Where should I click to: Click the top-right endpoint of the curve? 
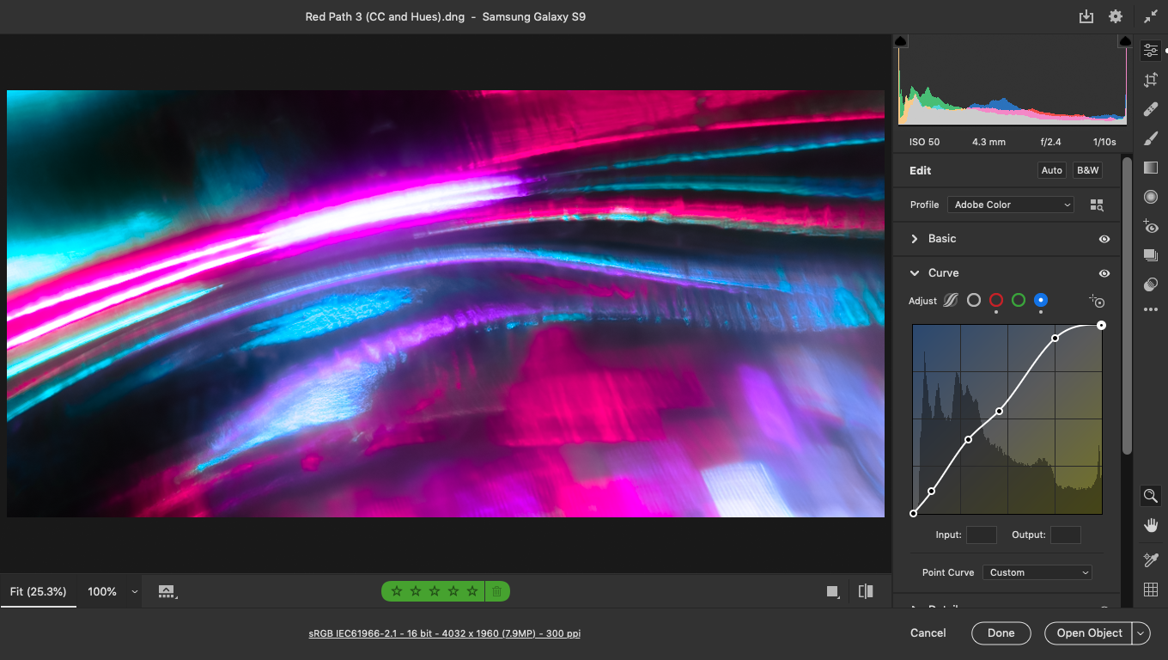click(1102, 325)
